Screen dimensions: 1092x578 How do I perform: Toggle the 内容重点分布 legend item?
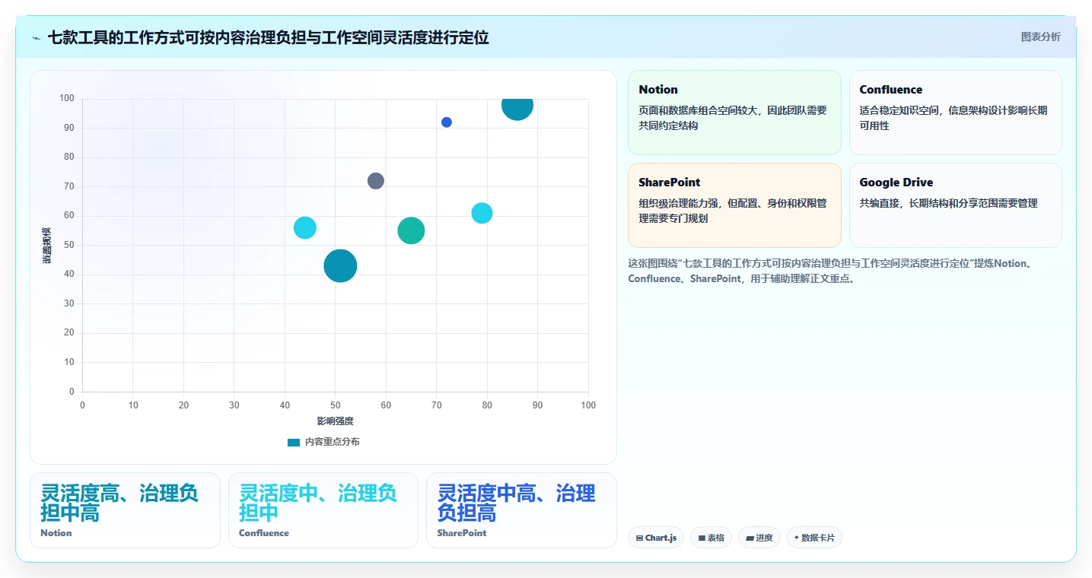click(323, 442)
